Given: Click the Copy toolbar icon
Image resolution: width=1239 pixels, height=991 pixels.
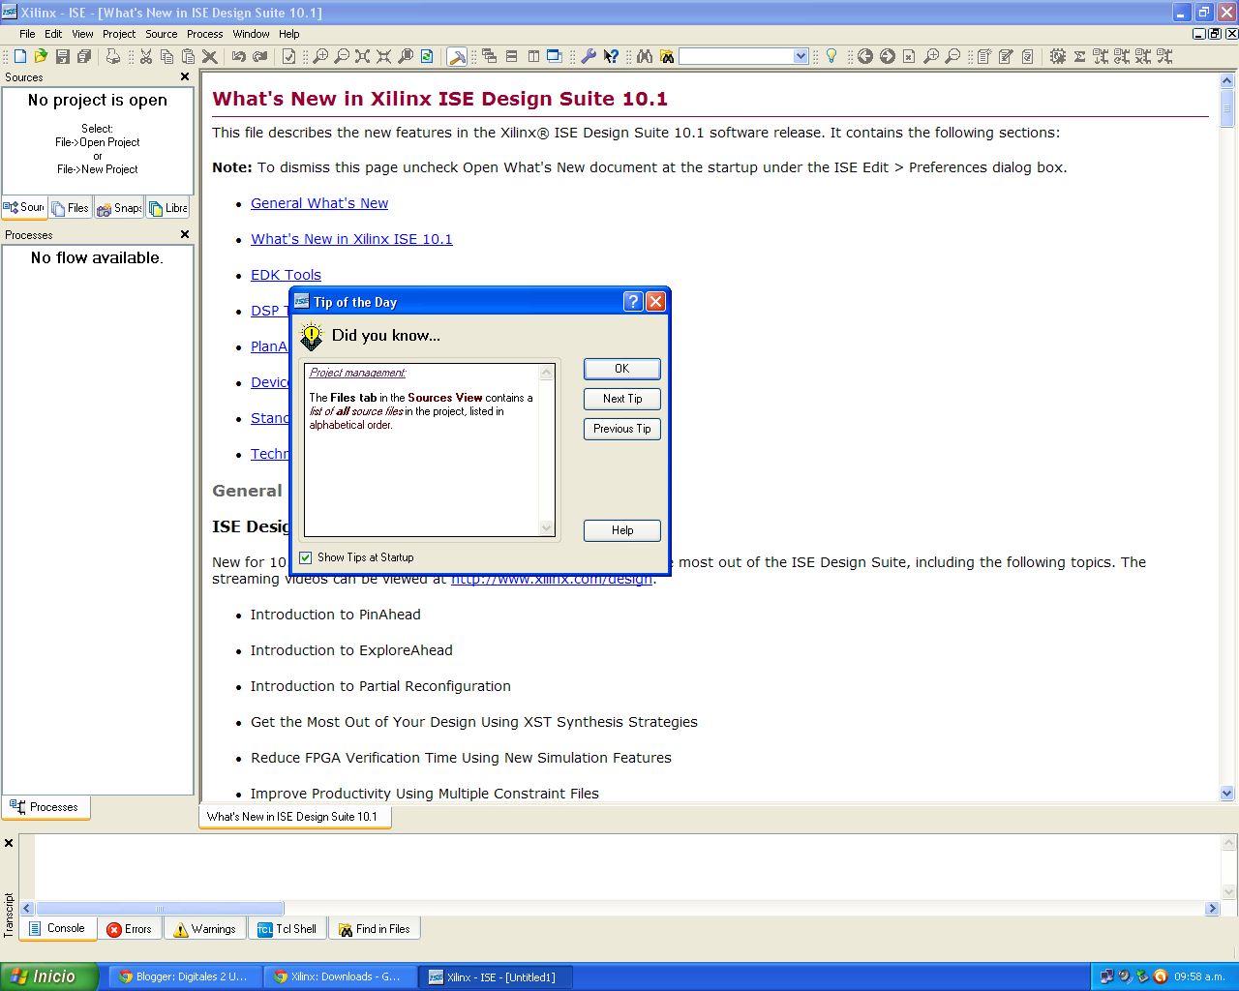Looking at the screenshot, I should click(x=166, y=56).
